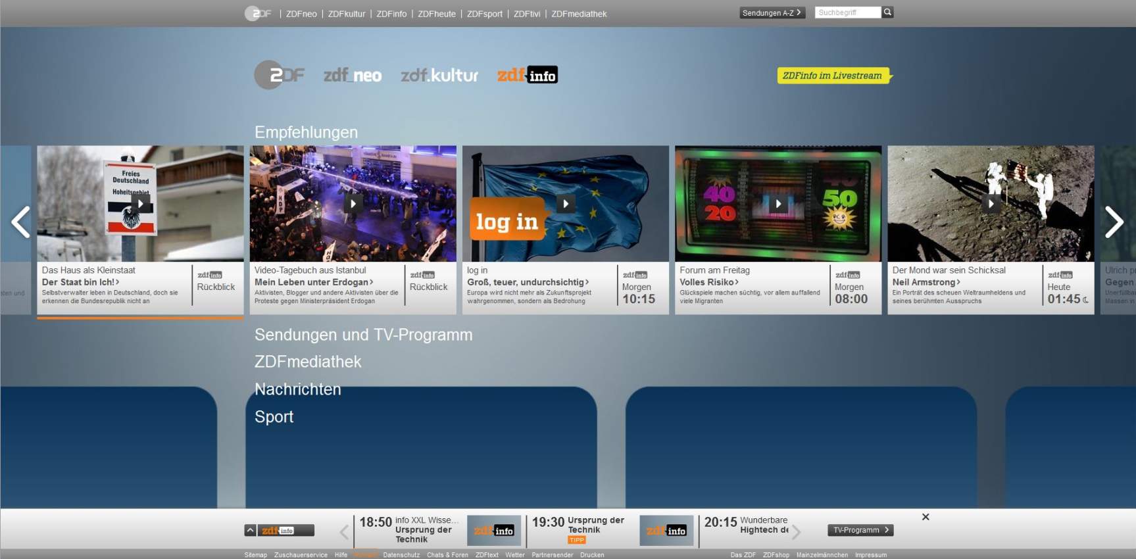Image resolution: width=1136 pixels, height=559 pixels.
Task: Click 'Der Mond war sein Schicksal' title
Action: tap(949, 270)
